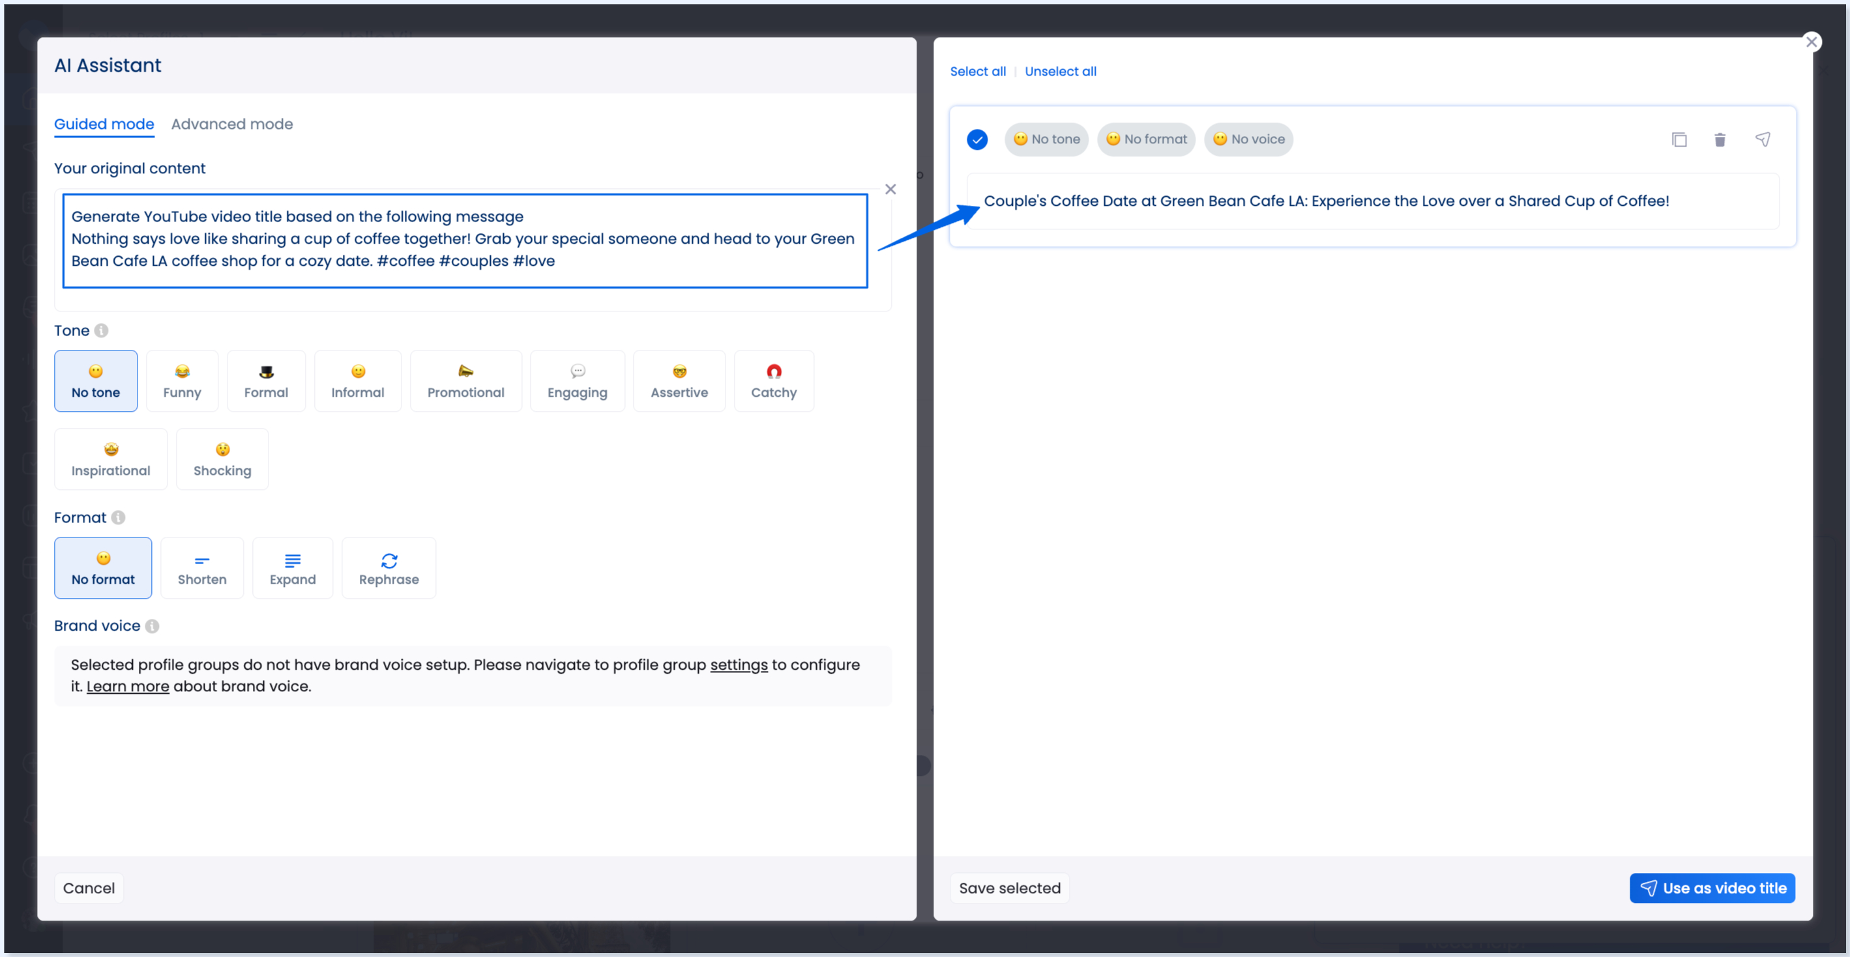Open the Learn more brand voice link

(x=128, y=687)
